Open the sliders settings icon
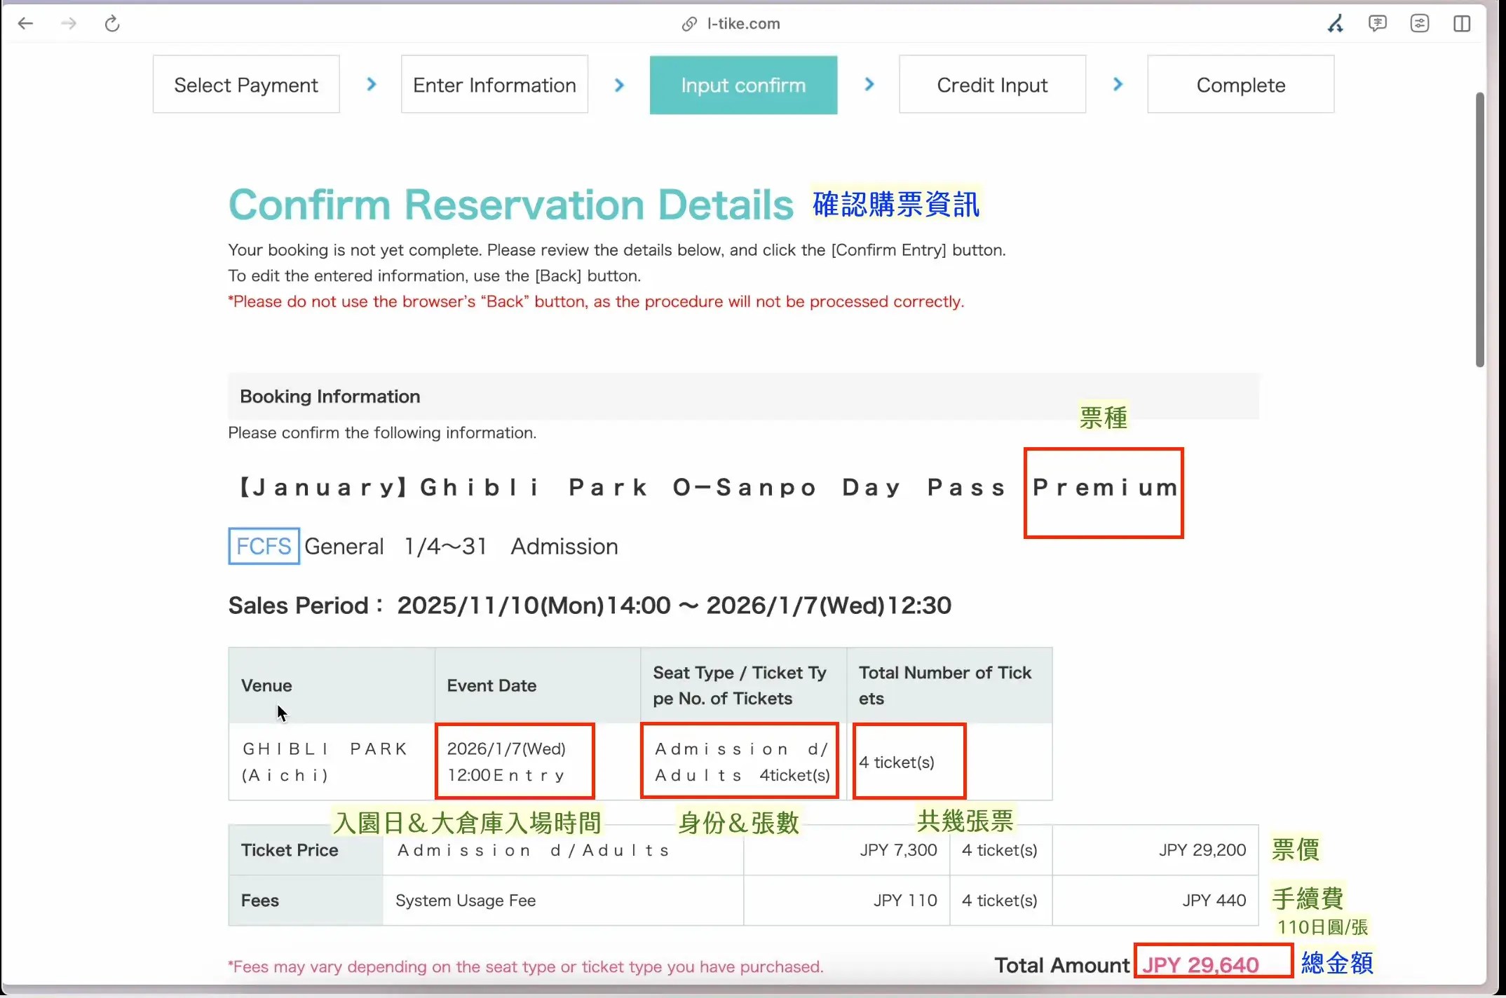This screenshot has width=1506, height=998. pyautogui.click(x=1420, y=24)
